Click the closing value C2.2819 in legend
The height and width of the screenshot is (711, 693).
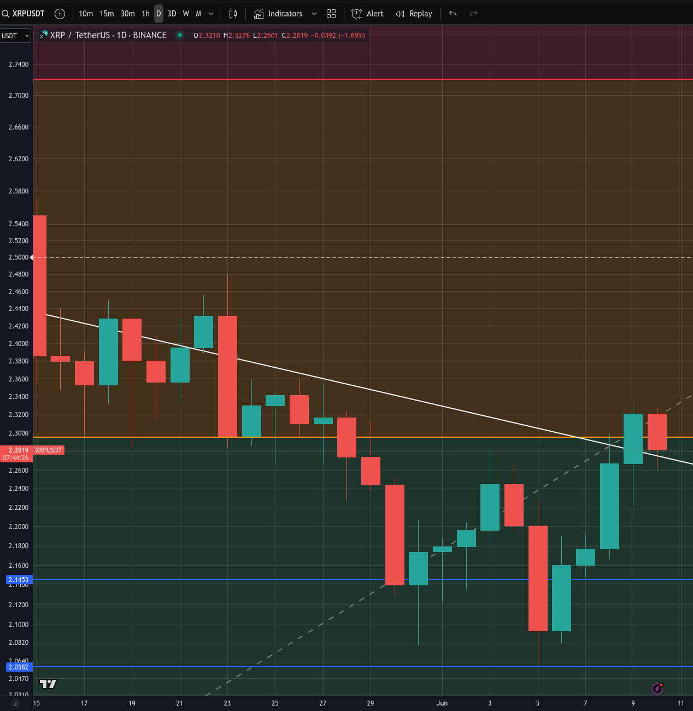coord(295,35)
